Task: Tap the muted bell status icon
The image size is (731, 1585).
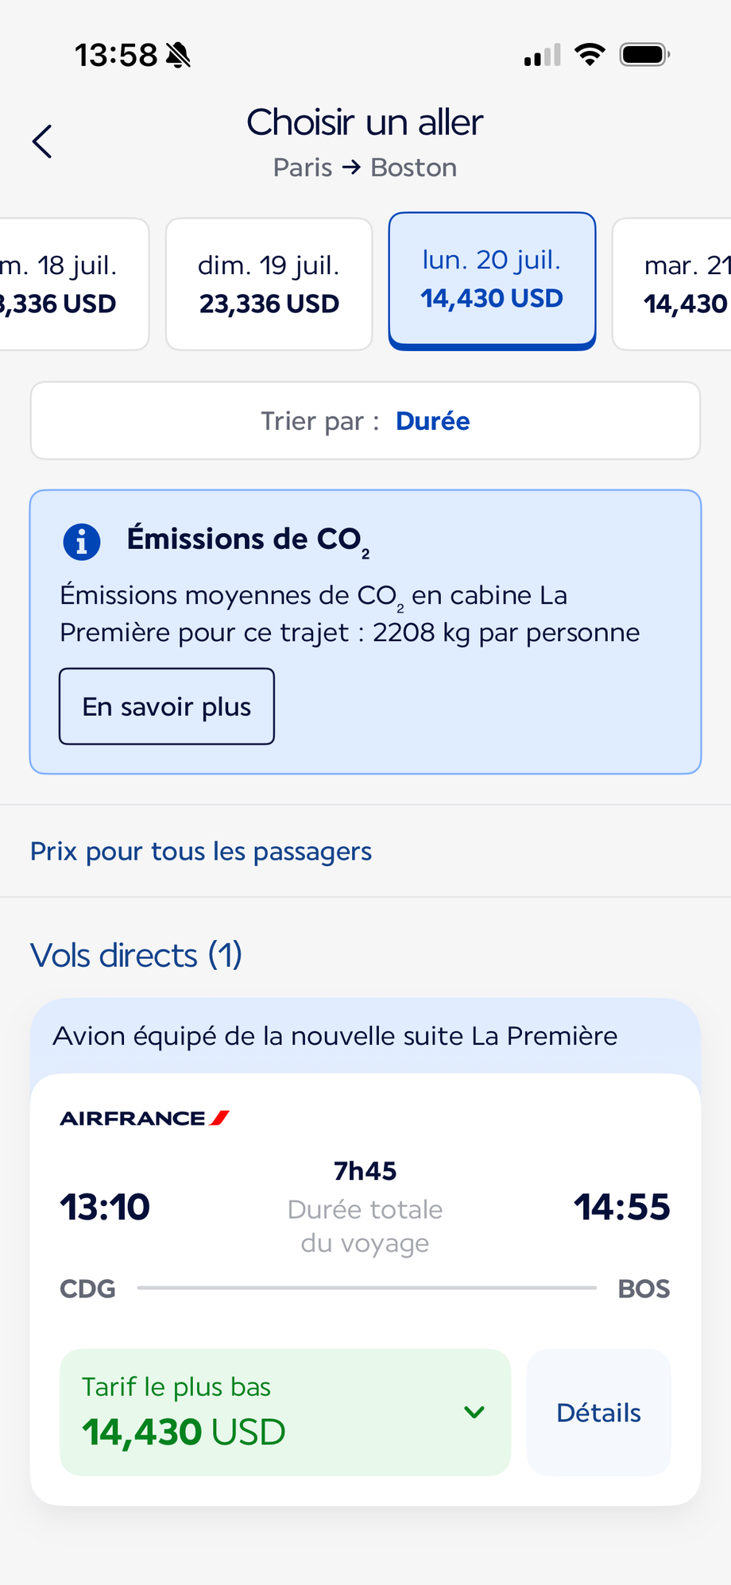Action: pyautogui.click(x=179, y=55)
